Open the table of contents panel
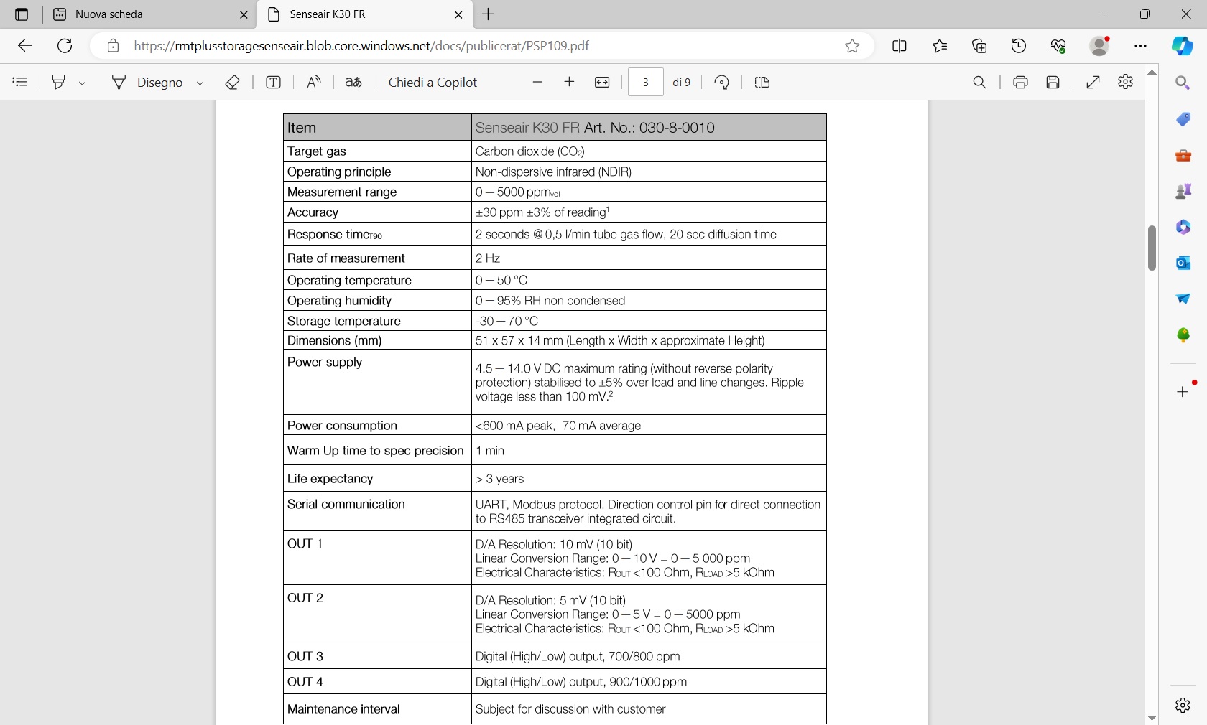Screen dimensions: 1207x725 coord(20,83)
